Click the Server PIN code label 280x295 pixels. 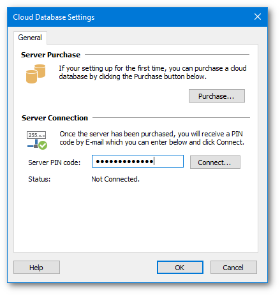54,162
